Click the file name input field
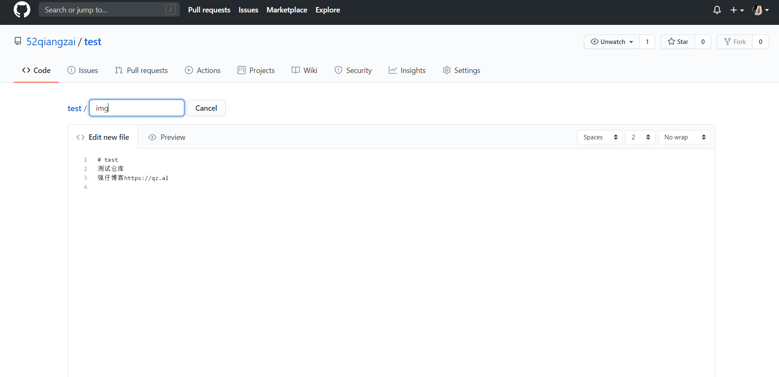The width and height of the screenshot is (779, 377). pos(137,108)
